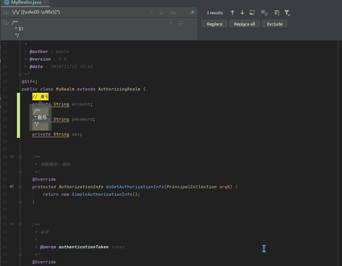This screenshot has width=342, height=266.
Task: Click the Replace all button
Action: [244, 24]
